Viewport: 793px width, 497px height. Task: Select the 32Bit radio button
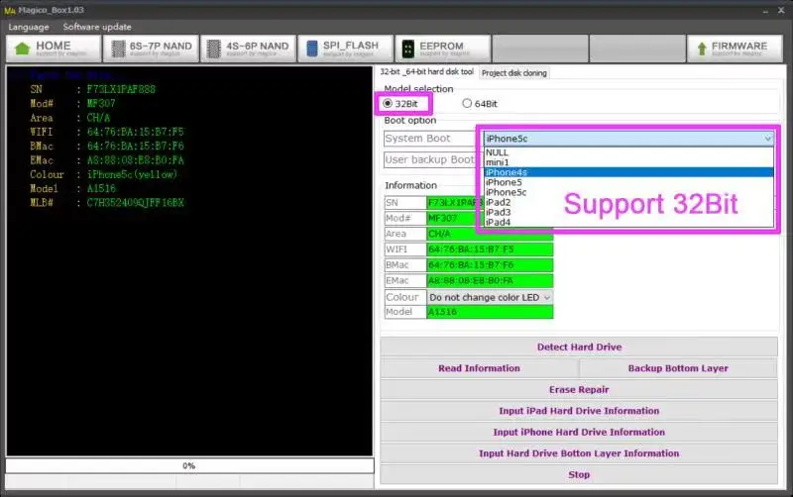click(388, 103)
